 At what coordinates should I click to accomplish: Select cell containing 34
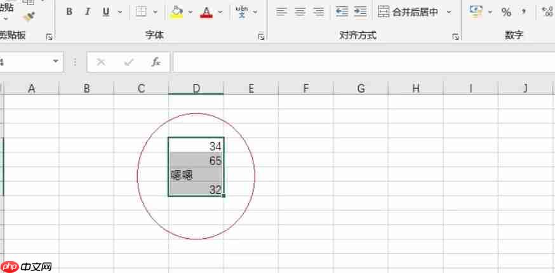[196, 145]
